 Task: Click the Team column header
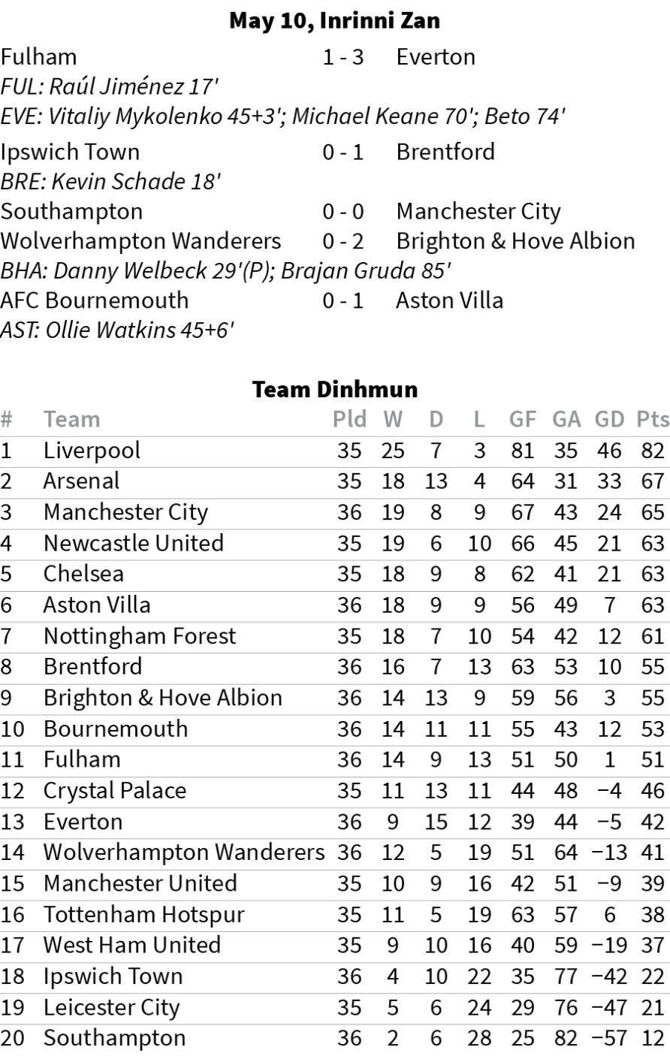pyautogui.click(x=71, y=419)
